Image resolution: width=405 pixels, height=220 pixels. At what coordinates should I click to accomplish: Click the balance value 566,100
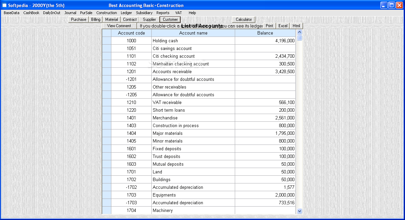(x=287, y=103)
